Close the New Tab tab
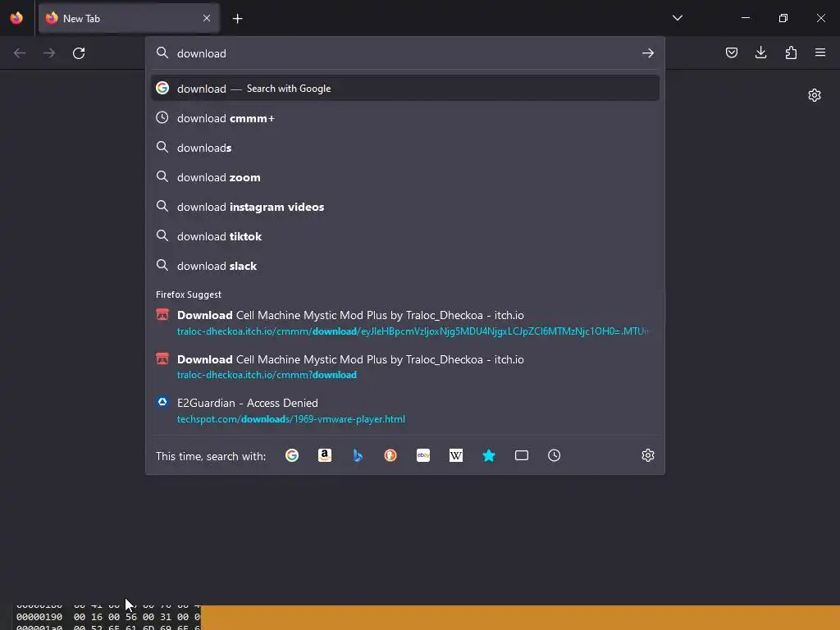Viewport: 840px width, 630px height. [207, 18]
